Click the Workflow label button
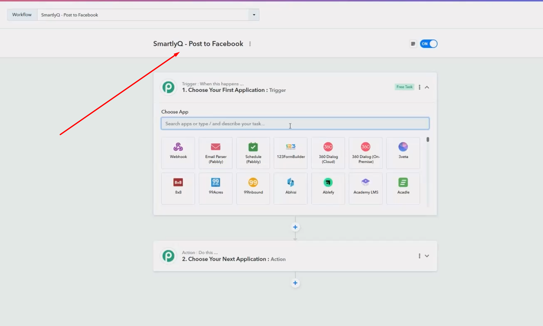 (x=22, y=15)
